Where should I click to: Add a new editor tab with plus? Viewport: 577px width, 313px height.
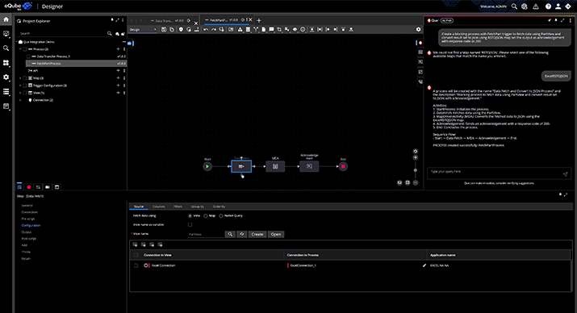click(x=259, y=21)
